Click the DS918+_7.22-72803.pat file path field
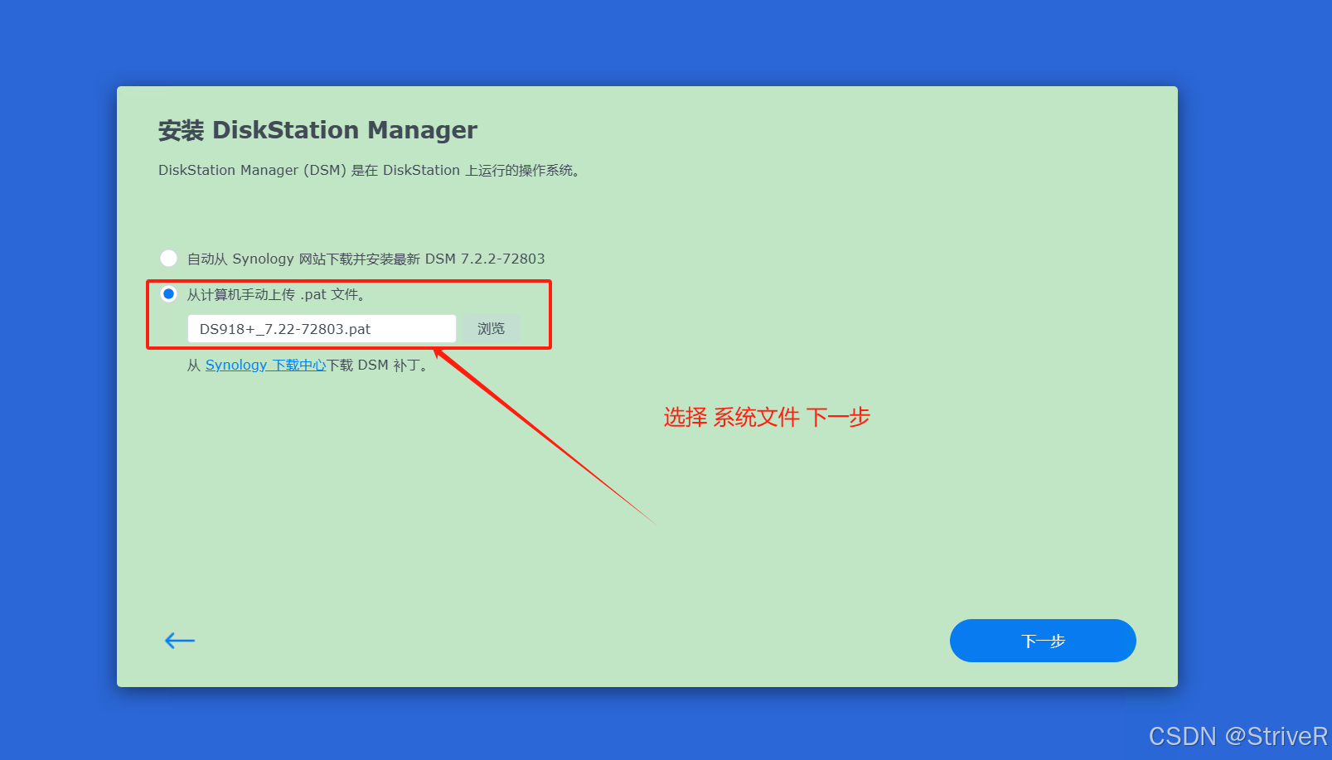Screen dimensions: 1332x760 pyautogui.click(x=322, y=329)
